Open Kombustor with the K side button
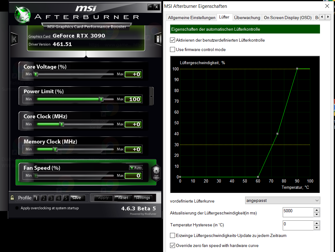Image resolution: width=335 pixels, height=252 pixels. coord(14,39)
